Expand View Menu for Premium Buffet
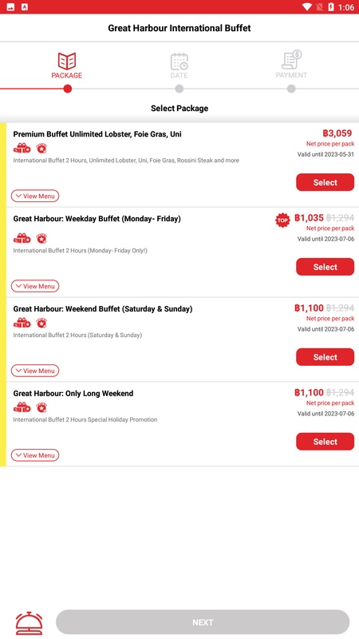359x639 pixels. (x=35, y=196)
